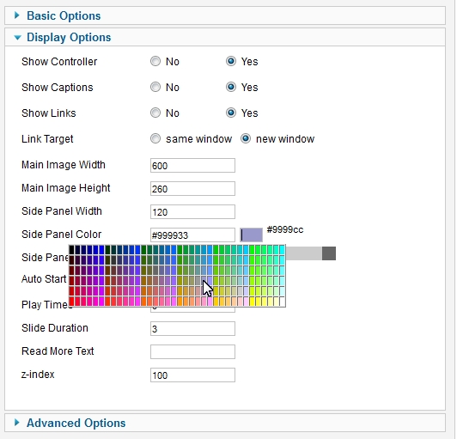
Task: Pick the cyan cell in the palette's top-right
Action: pyautogui.click(x=282, y=250)
